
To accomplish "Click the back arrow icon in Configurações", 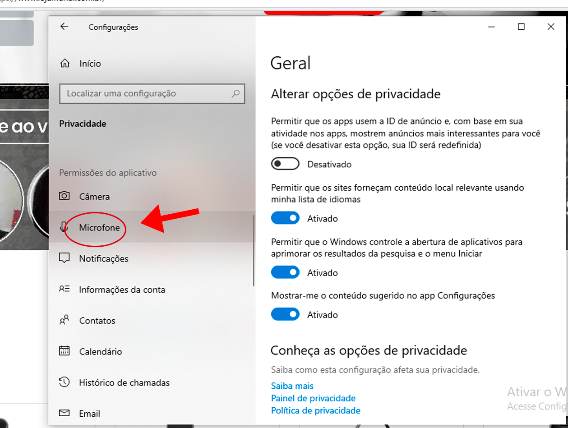I will pos(64,27).
